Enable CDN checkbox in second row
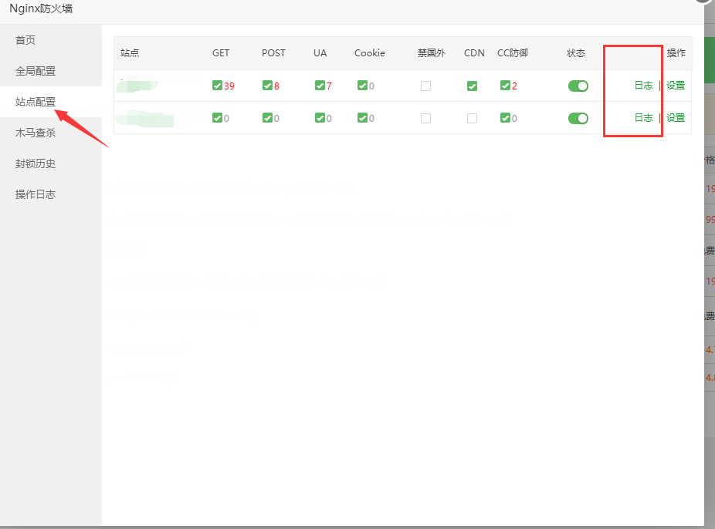Viewport: 715px width, 529px height. 473,118
